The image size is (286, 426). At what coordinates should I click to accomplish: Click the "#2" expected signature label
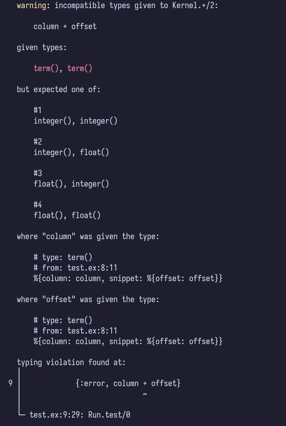(38, 142)
